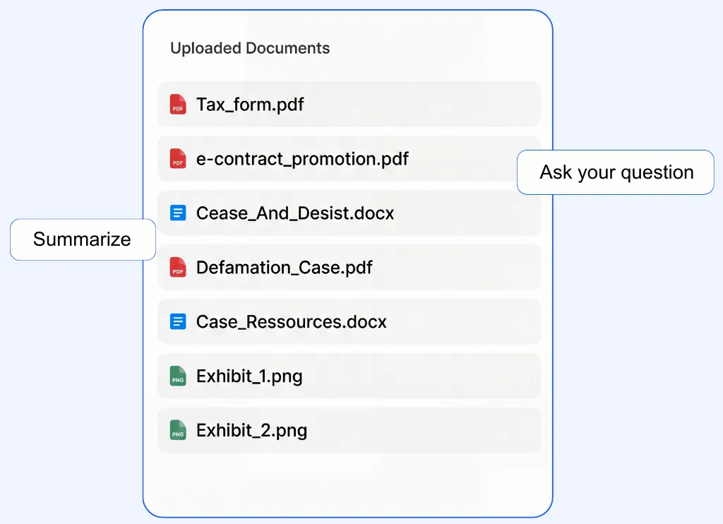
Task: Click the PDF icon next to Defamation_Case.pdf
Action: [177, 267]
